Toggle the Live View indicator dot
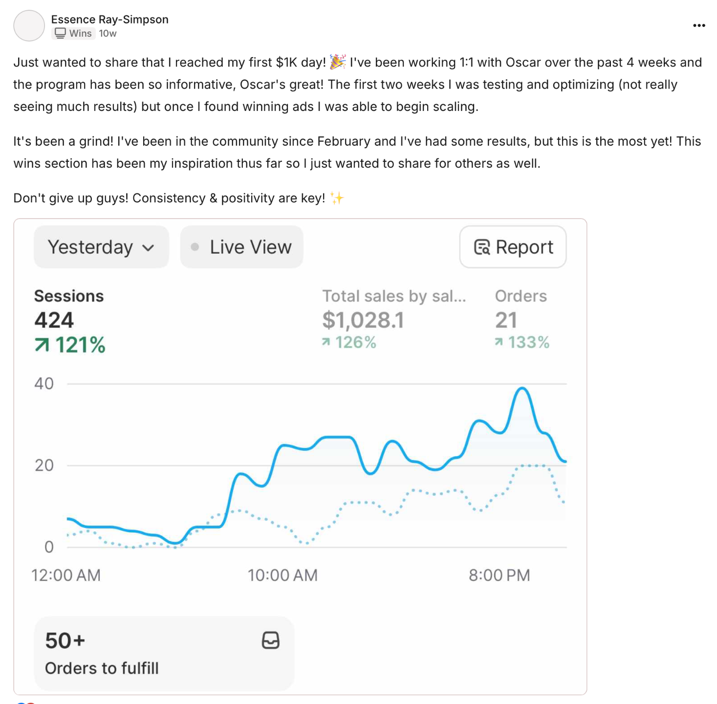Image resolution: width=717 pixels, height=704 pixels. pyautogui.click(x=195, y=247)
